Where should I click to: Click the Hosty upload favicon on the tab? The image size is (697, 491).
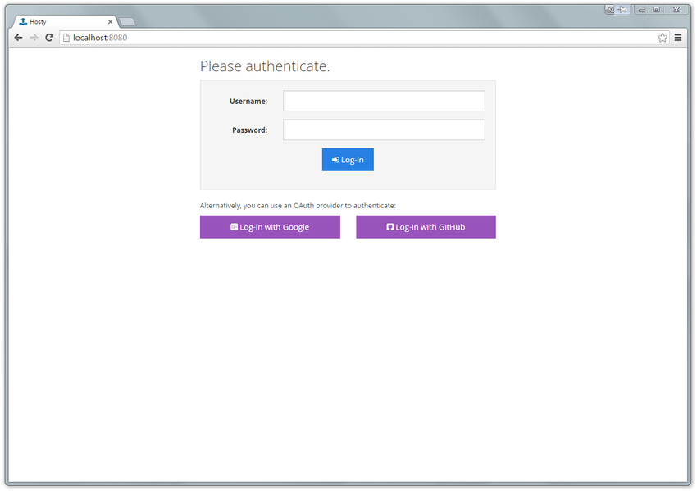click(23, 22)
